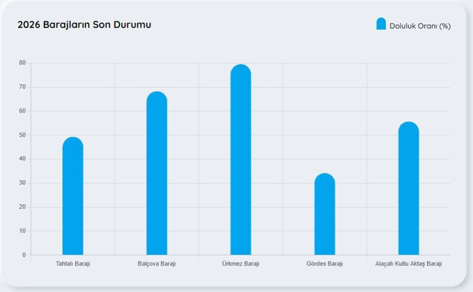Click the 60 y-axis value

[22, 111]
